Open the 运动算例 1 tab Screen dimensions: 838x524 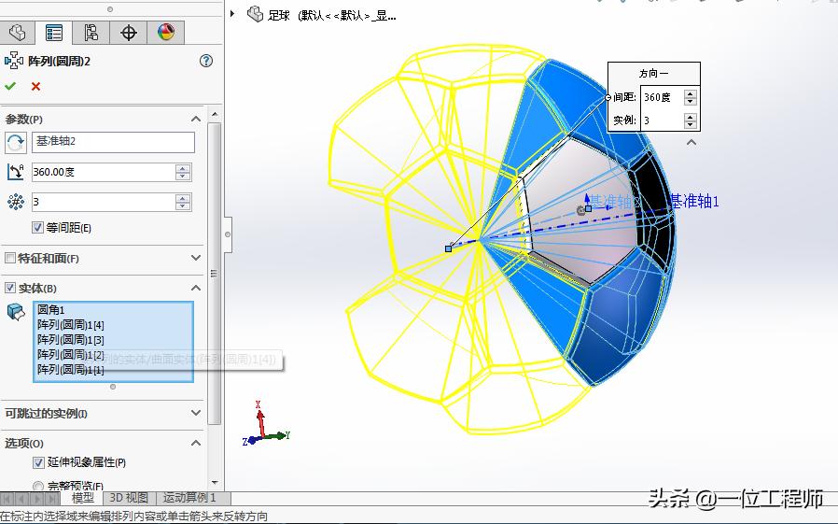click(x=189, y=498)
